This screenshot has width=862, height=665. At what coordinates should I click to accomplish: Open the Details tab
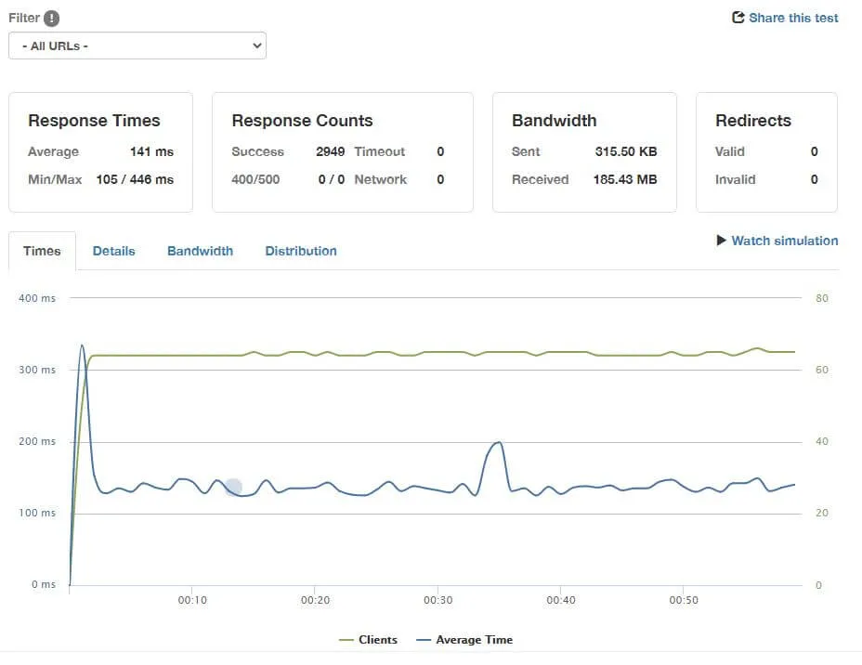[114, 251]
